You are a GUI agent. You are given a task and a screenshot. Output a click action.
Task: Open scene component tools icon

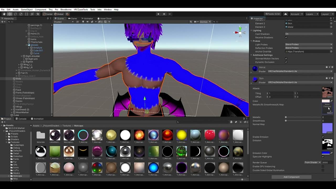pos(191,22)
